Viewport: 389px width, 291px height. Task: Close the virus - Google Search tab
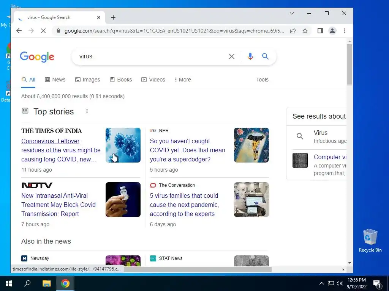click(99, 17)
